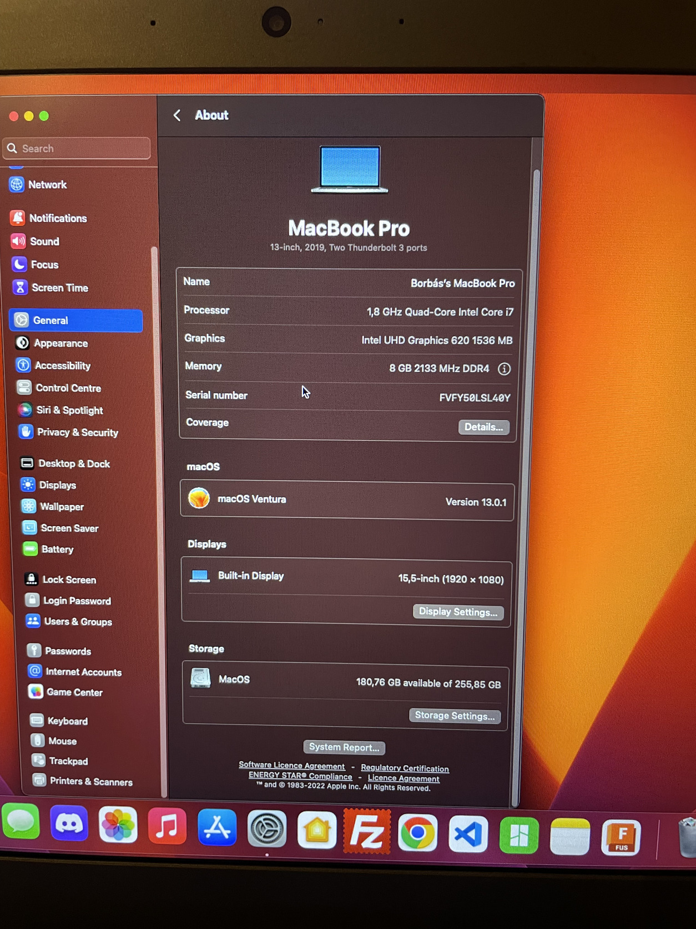This screenshot has height=929, width=696.
Task: Launch Discord from the Dock
Action: (69, 823)
